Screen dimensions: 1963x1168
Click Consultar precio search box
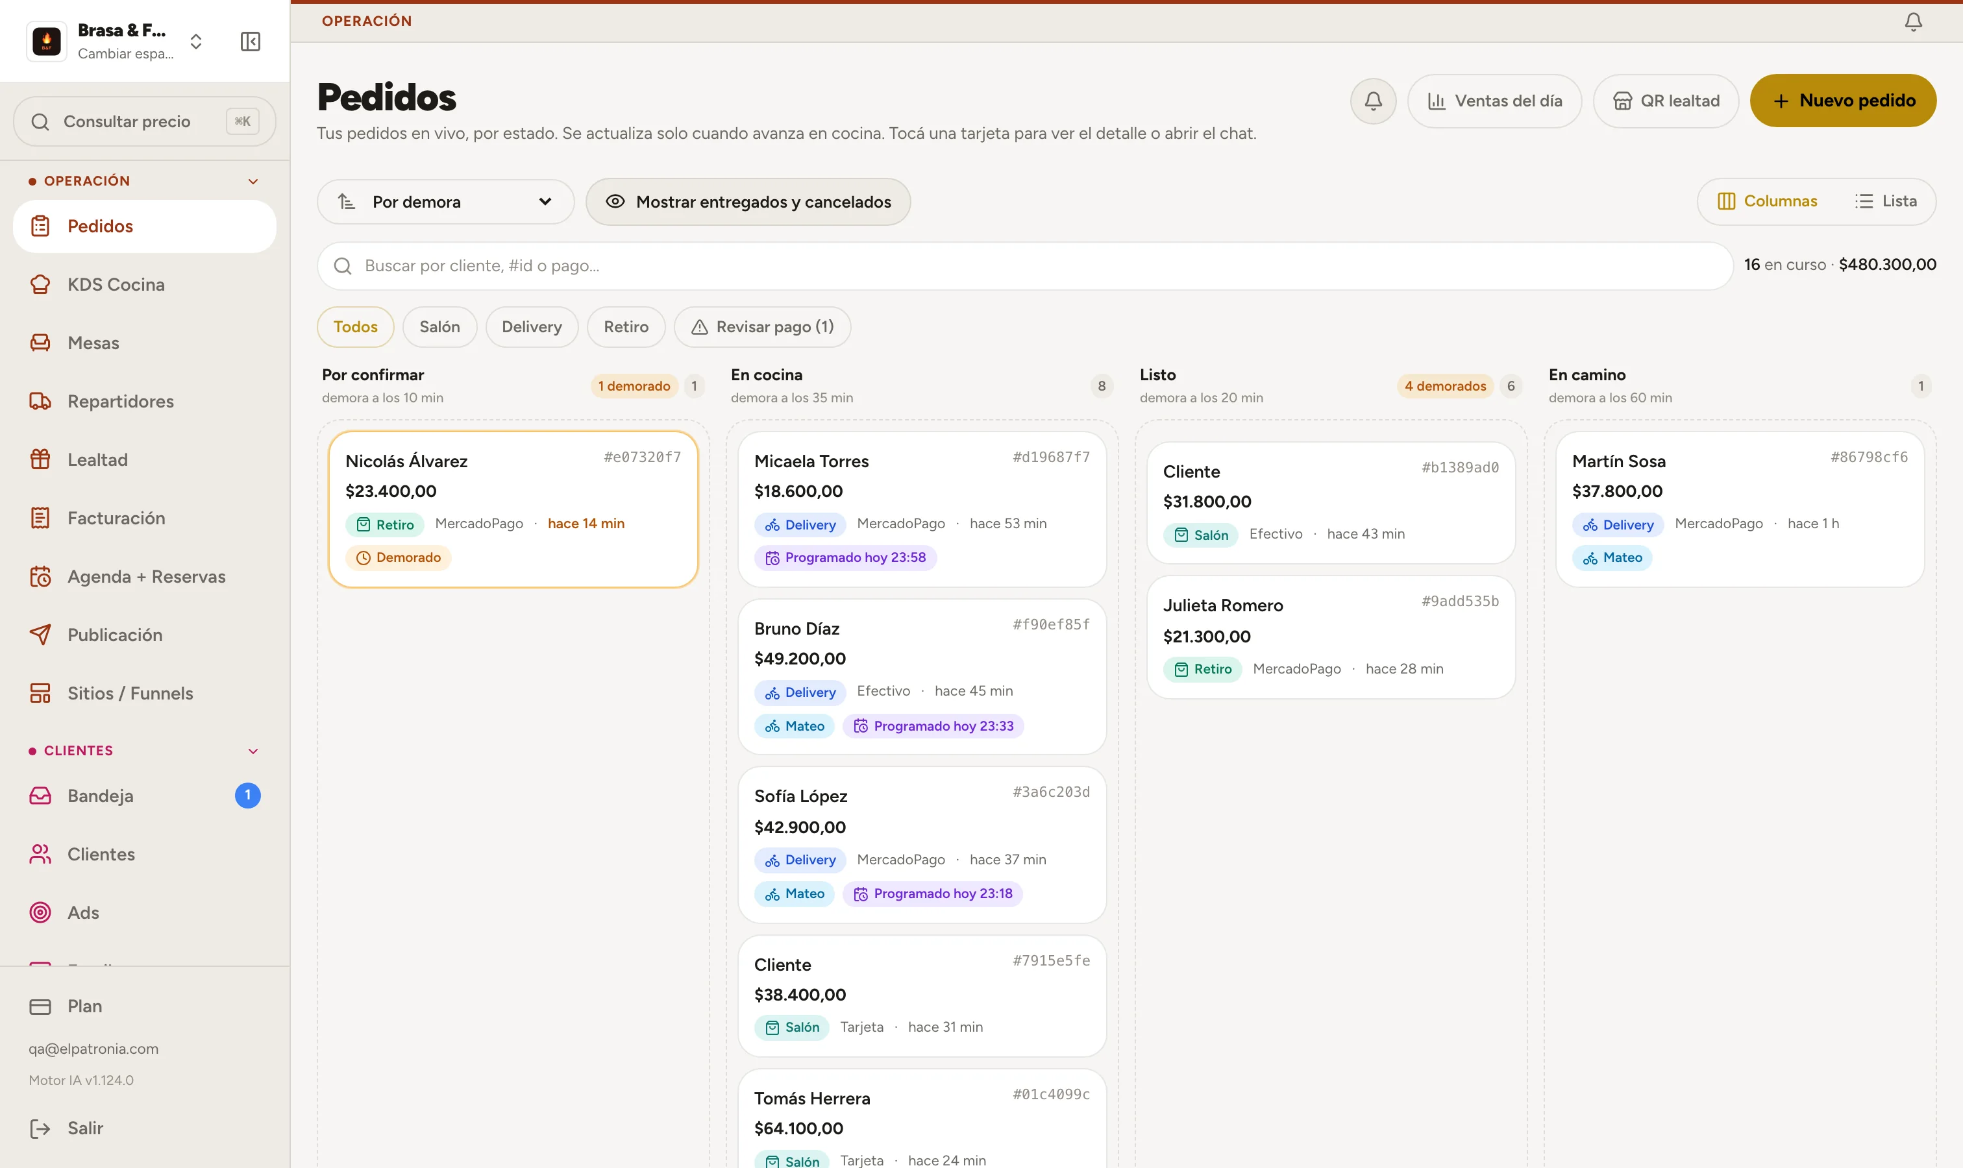[x=145, y=121]
